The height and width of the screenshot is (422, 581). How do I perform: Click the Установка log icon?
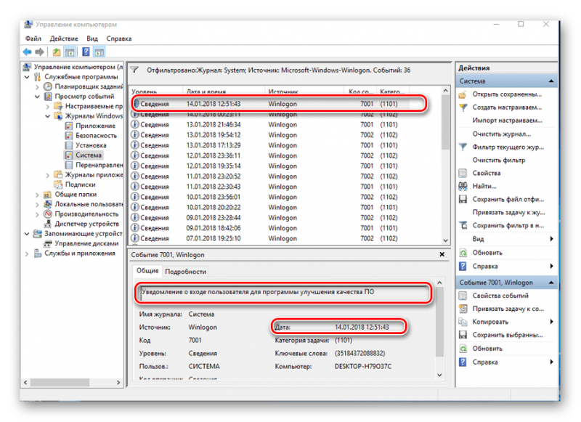(x=69, y=145)
